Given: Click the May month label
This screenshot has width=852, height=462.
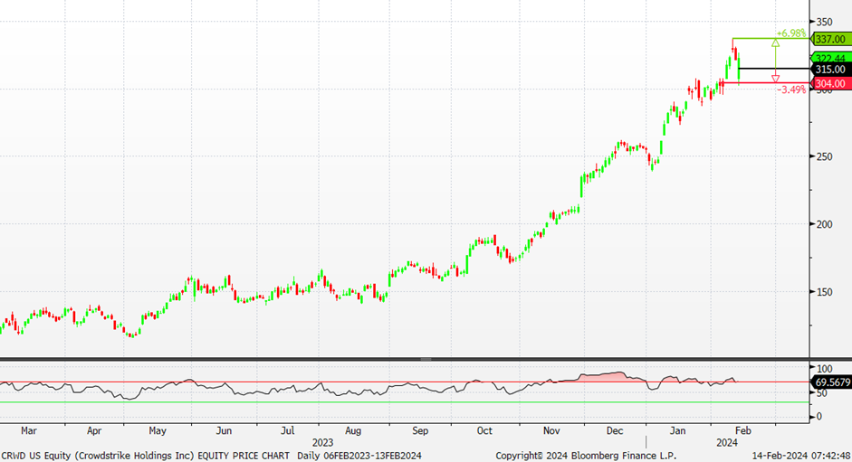Looking at the screenshot, I should pos(158,431).
